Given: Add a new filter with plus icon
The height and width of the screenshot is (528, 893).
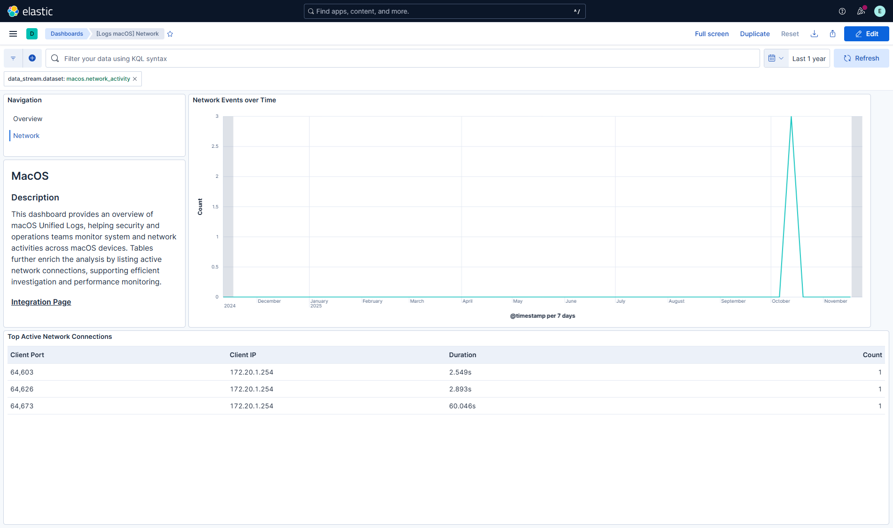Looking at the screenshot, I should [32, 58].
